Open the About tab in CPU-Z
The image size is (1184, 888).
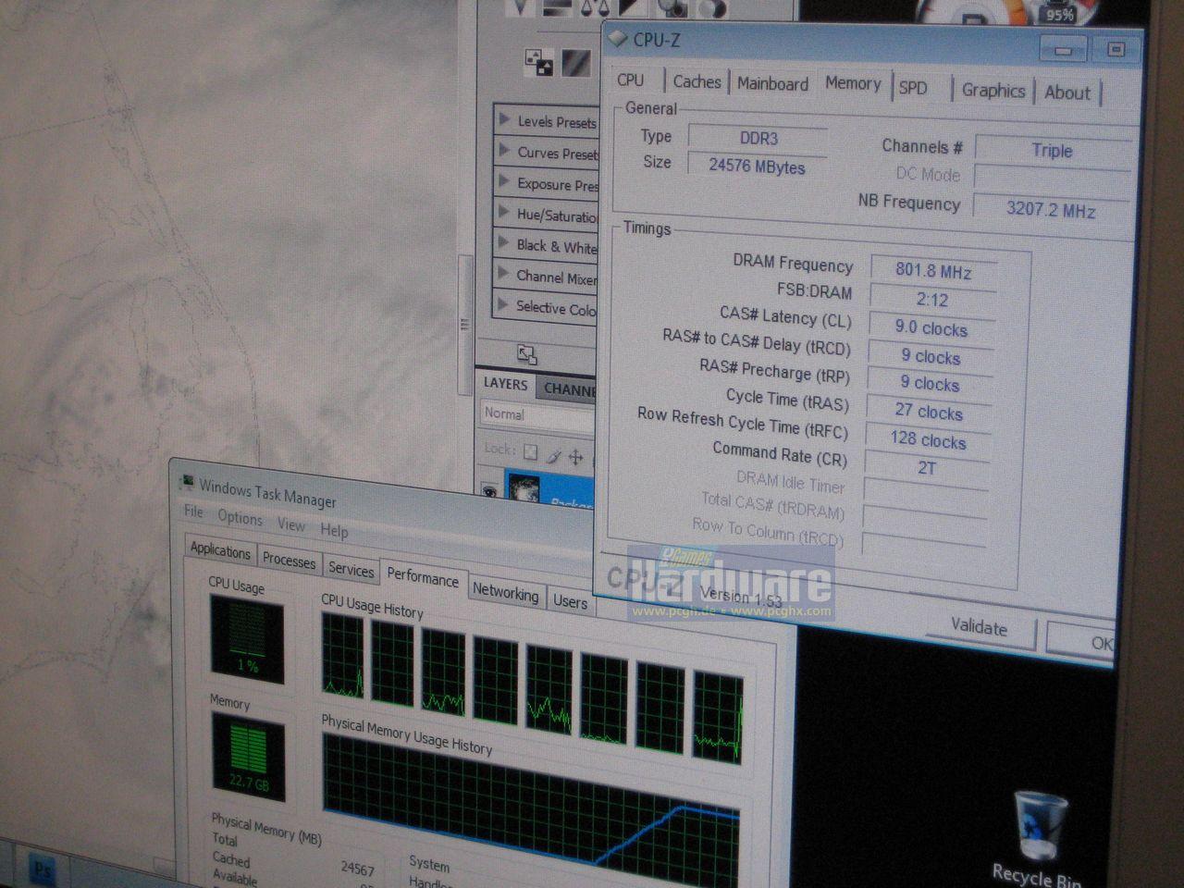pos(1067,92)
